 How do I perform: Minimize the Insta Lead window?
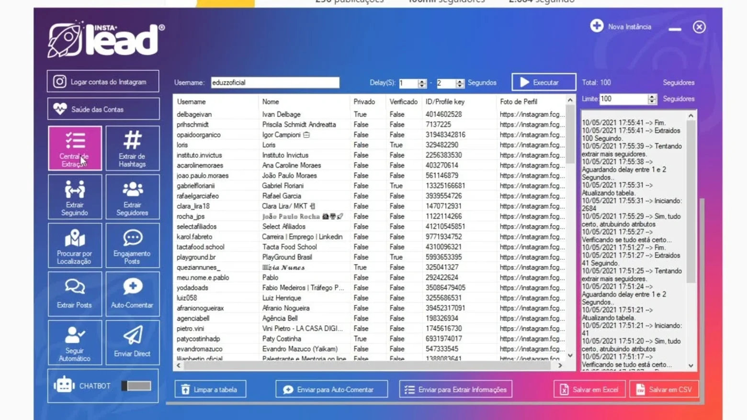(x=675, y=29)
